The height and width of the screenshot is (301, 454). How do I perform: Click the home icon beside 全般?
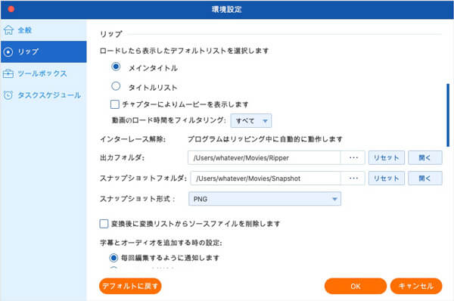[x=8, y=30]
